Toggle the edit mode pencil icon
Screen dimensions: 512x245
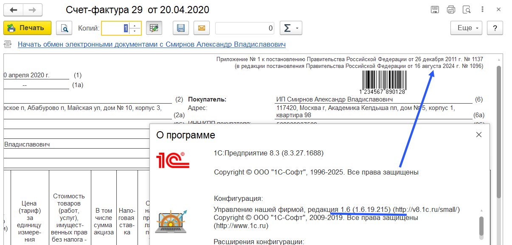point(155,28)
